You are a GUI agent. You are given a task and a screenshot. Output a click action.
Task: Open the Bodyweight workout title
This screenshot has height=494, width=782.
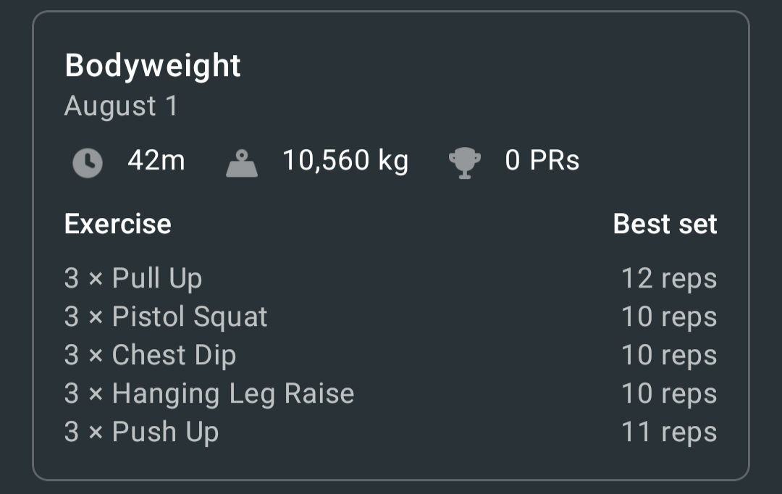(153, 67)
